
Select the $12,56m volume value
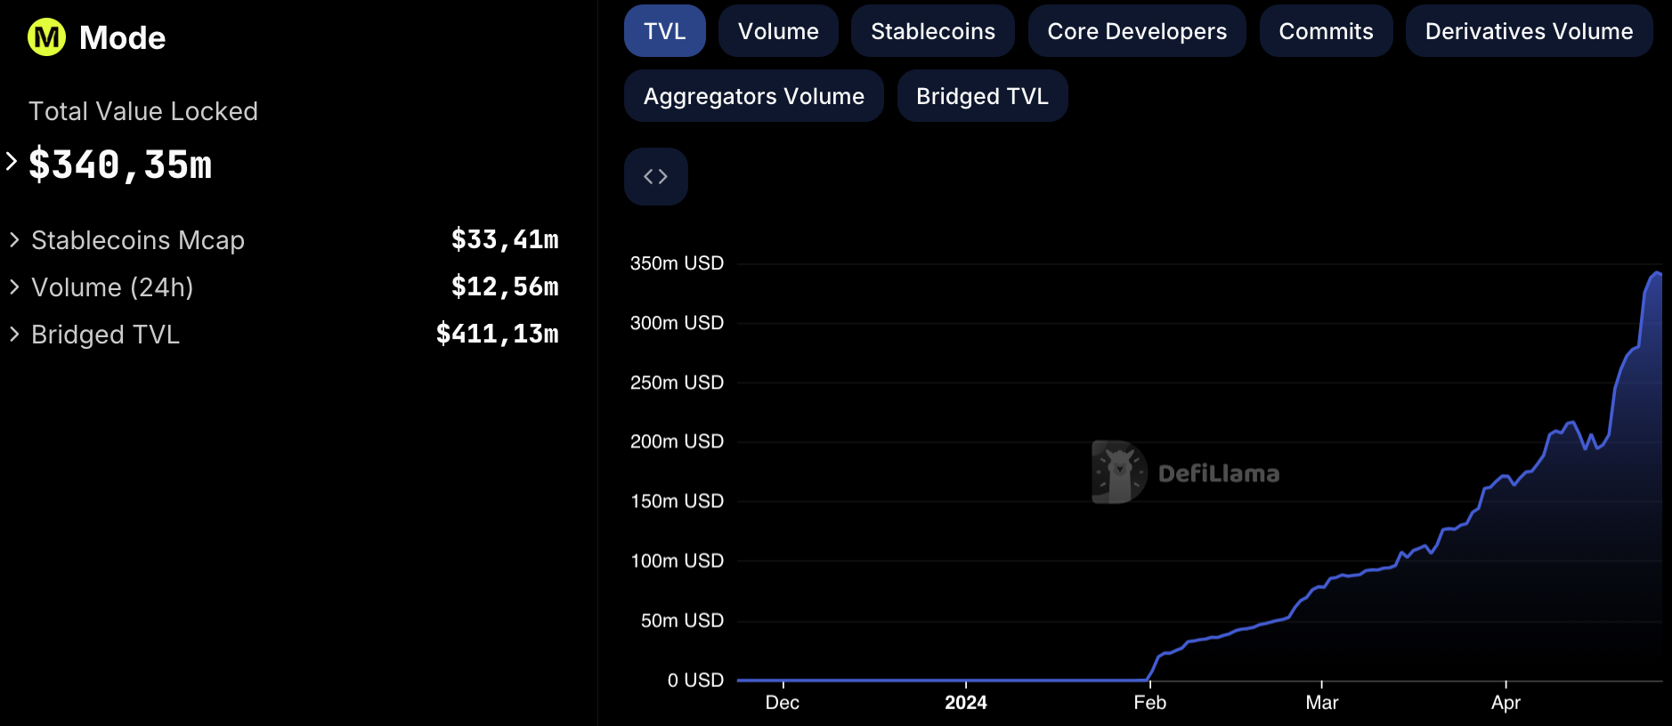505,286
